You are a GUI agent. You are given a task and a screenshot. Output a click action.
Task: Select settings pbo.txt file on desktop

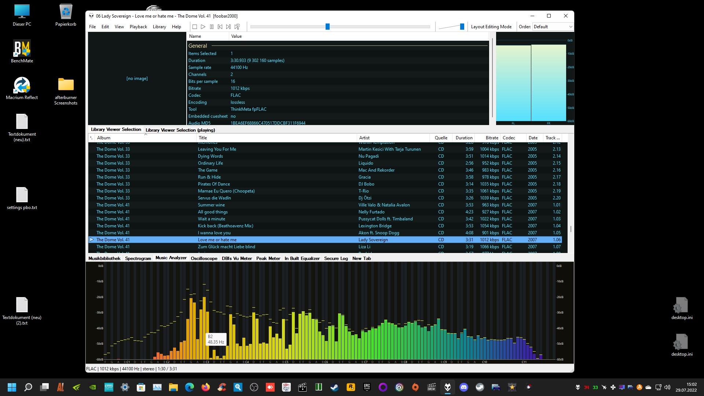pyautogui.click(x=22, y=198)
